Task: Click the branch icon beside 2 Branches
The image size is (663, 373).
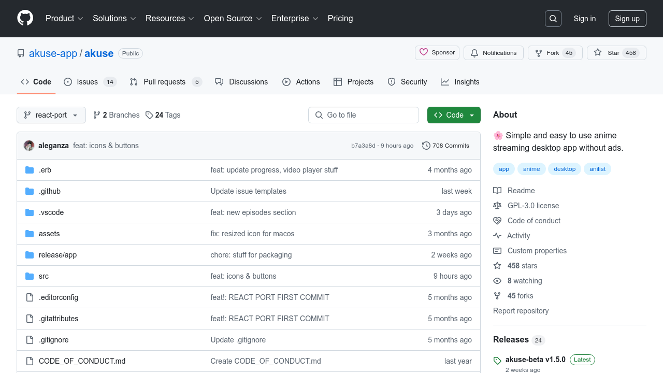Action: [x=97, y=115]
